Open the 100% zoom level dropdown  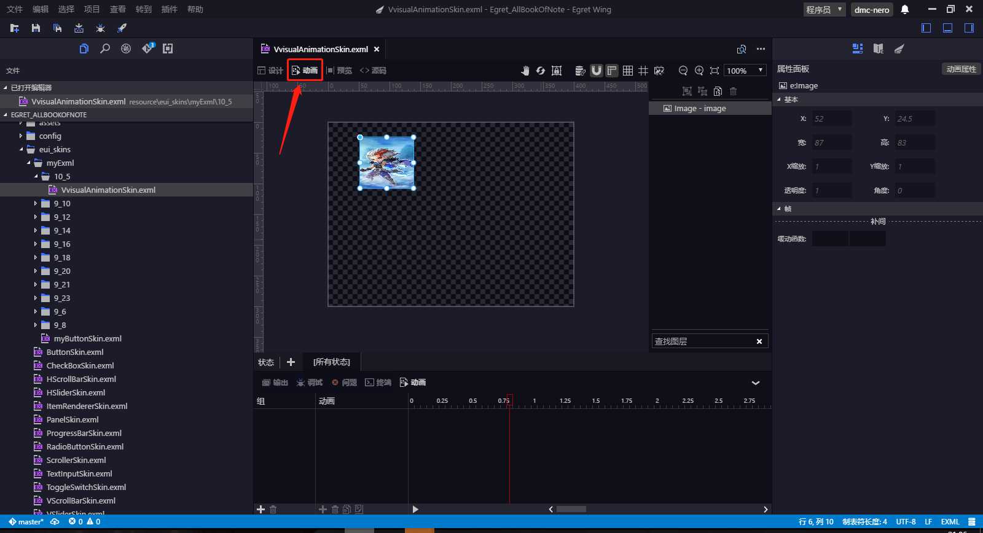pos(745,71)
